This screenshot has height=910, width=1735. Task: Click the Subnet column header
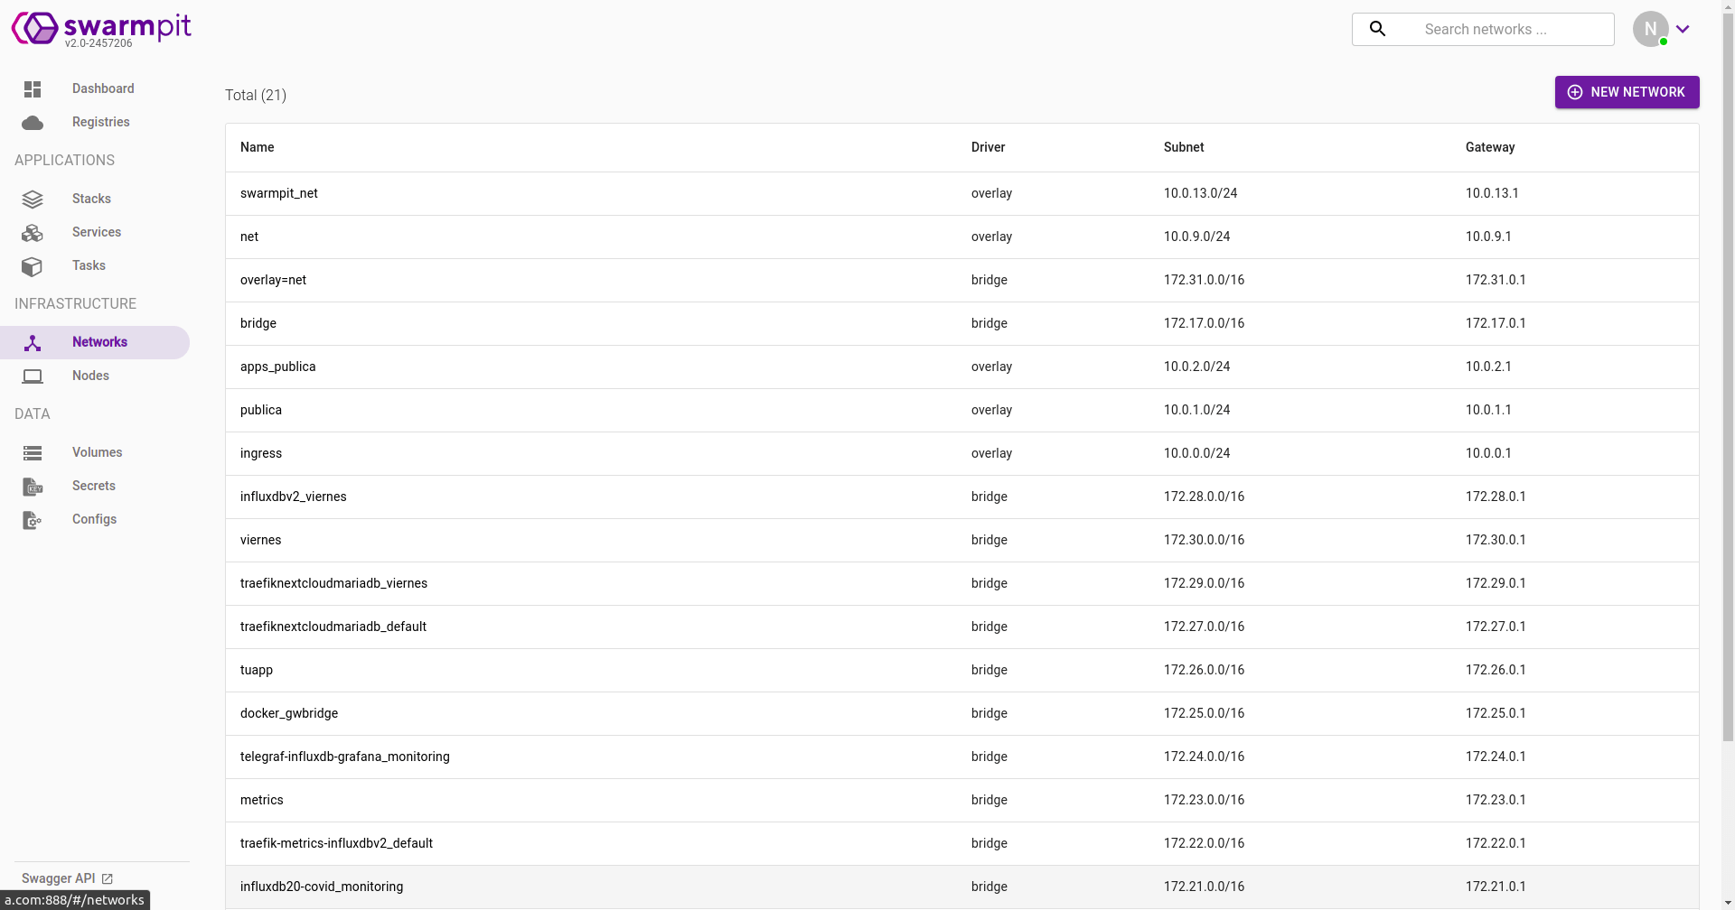(1184, 147)
